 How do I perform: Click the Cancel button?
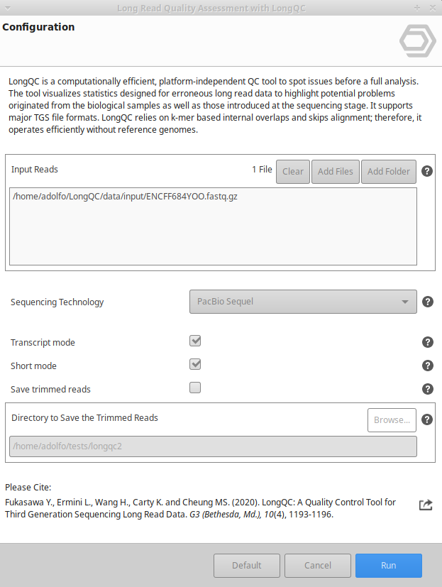(x=318, y=566)
